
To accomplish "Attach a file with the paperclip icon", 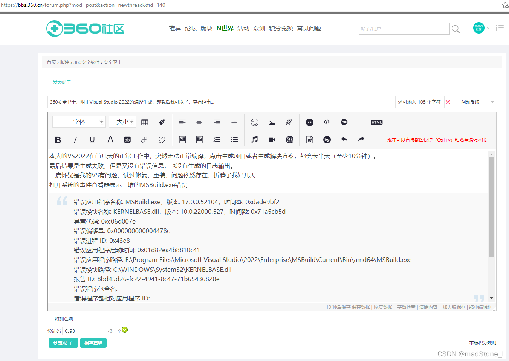I will (x=289, y=122).
